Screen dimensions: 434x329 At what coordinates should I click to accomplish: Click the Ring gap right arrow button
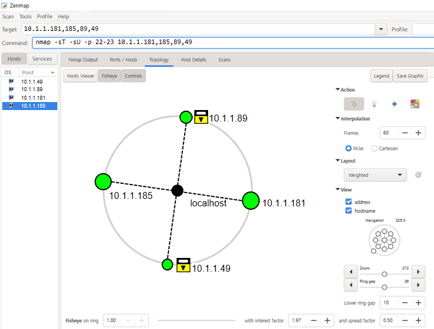click(x=418, y=285)
